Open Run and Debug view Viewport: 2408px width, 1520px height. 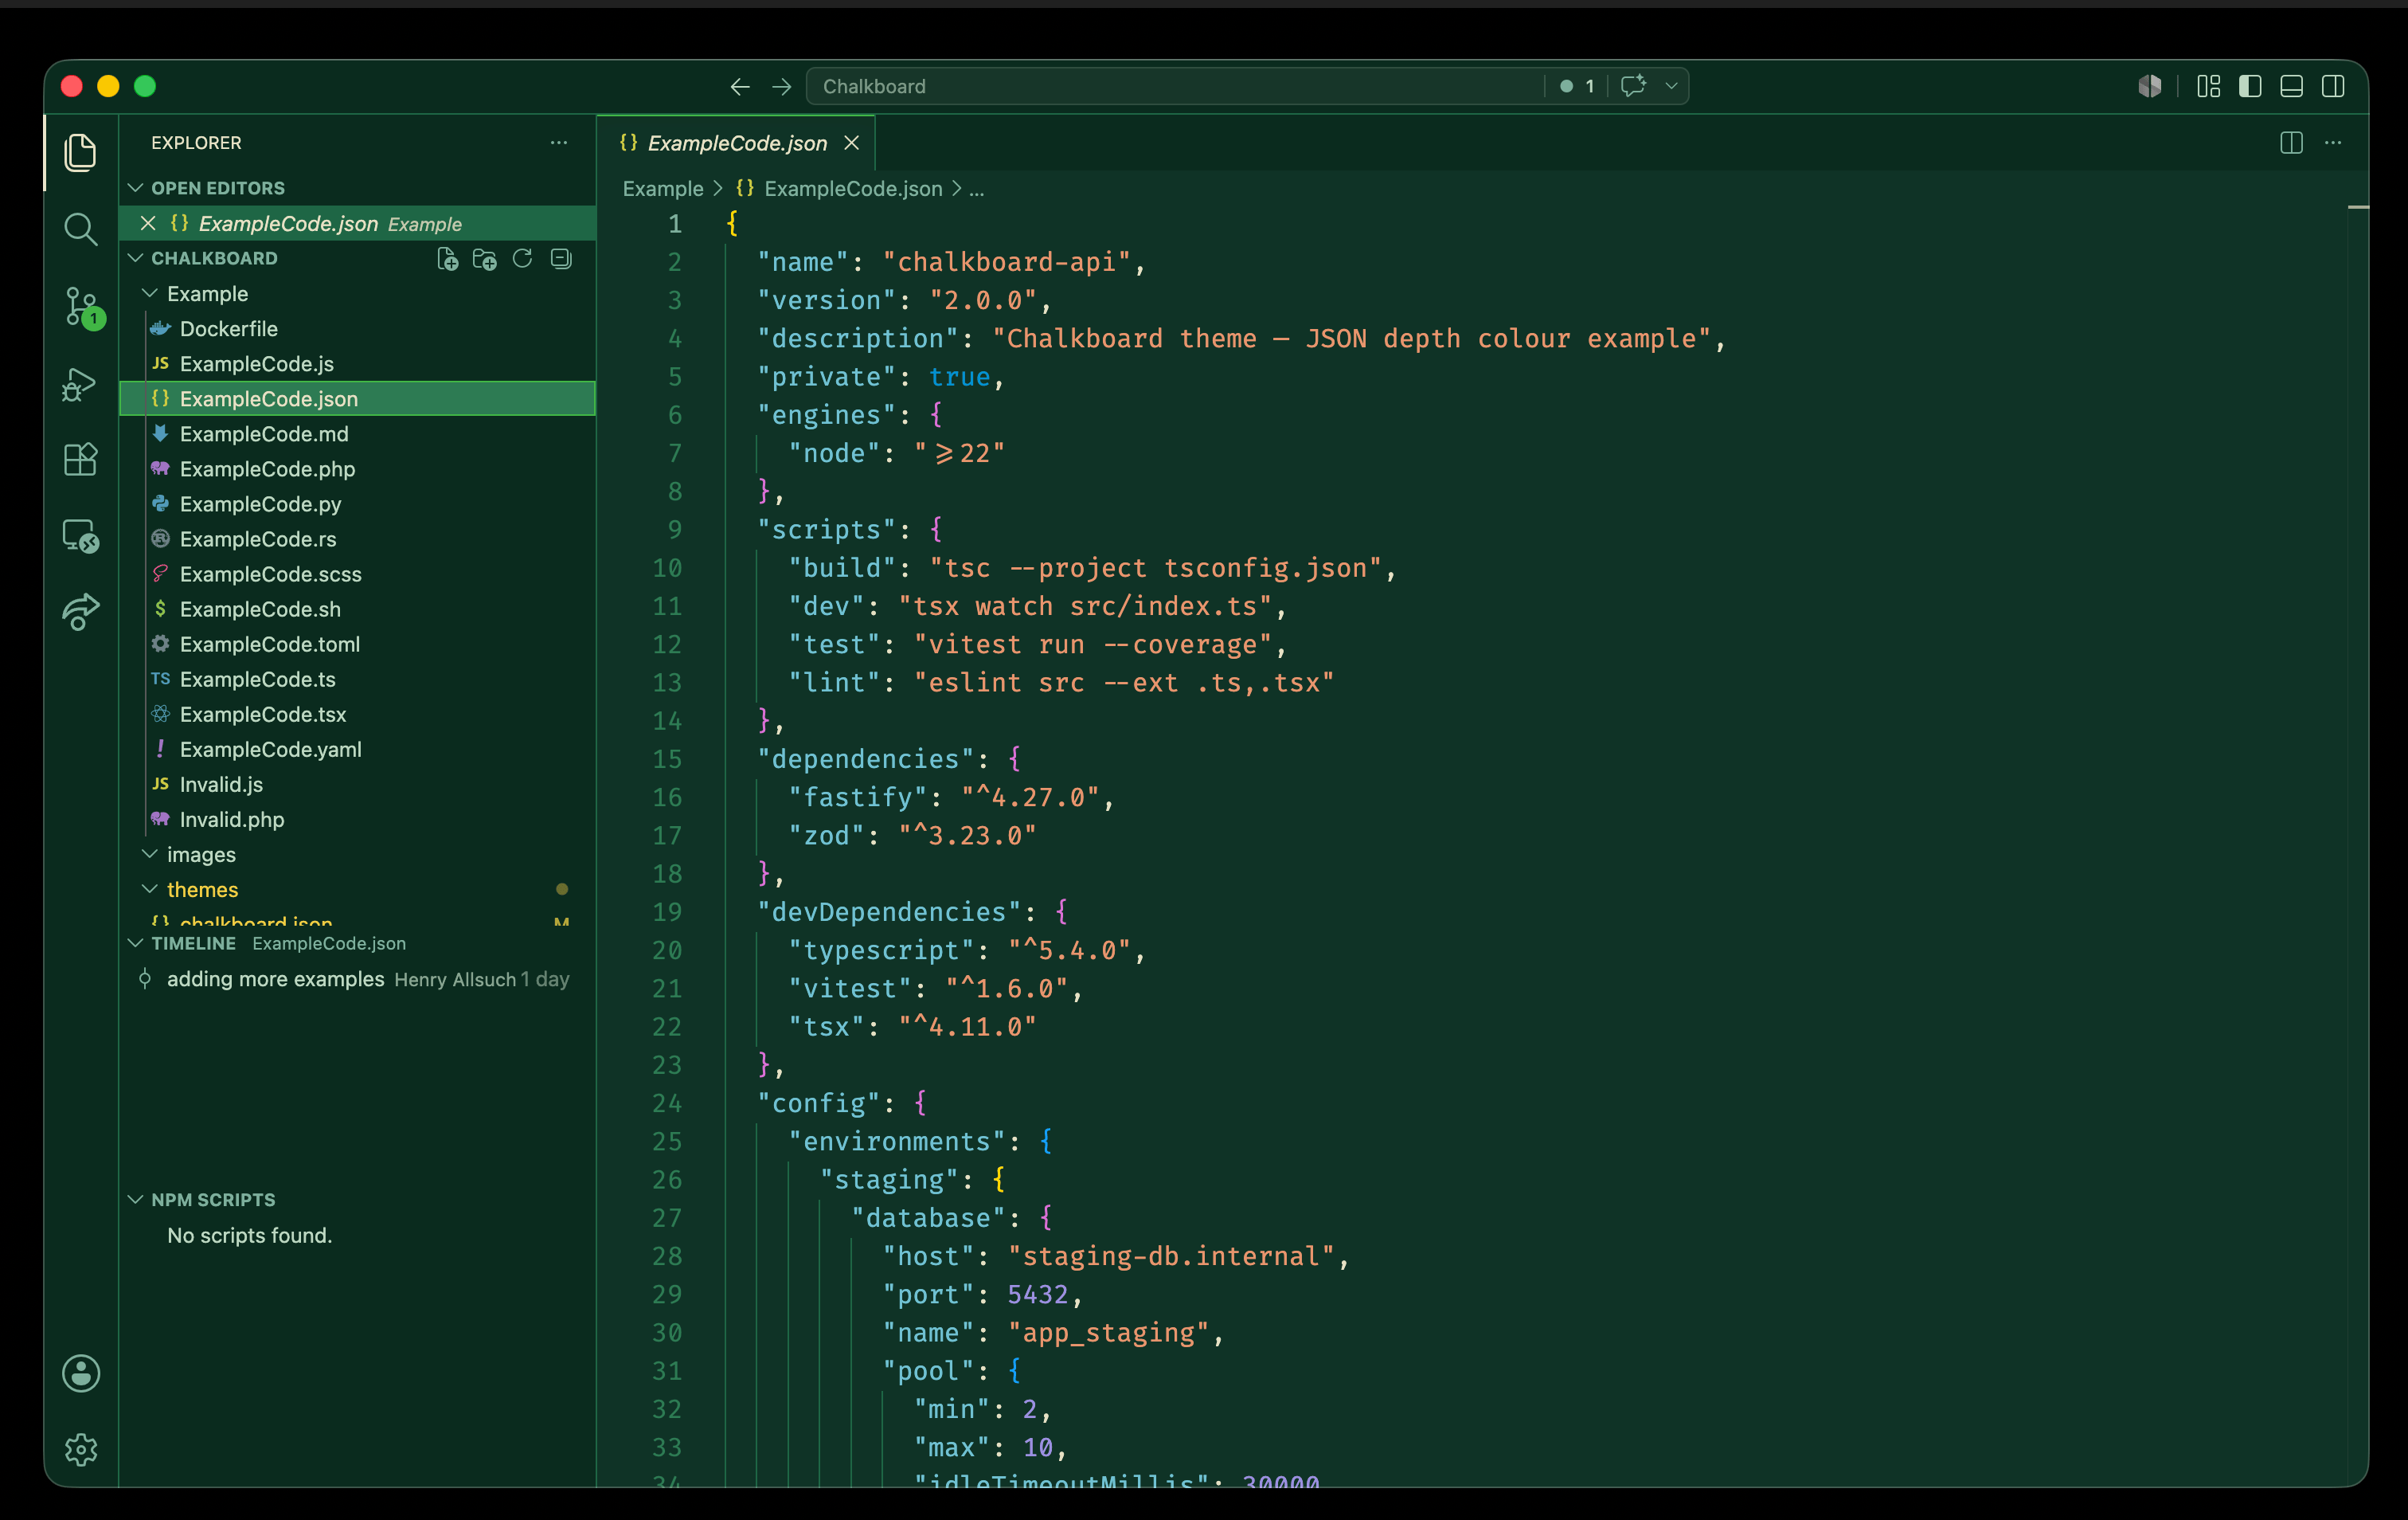click(x=80, y=384)
